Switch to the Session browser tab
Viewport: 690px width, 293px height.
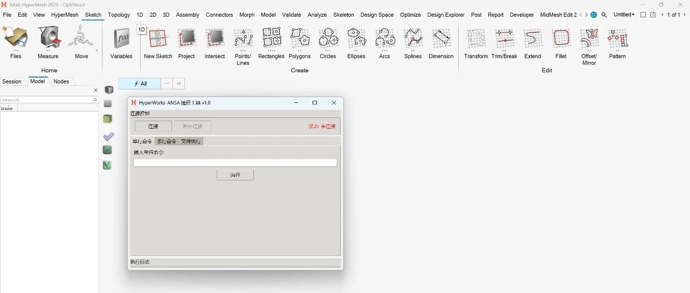click(x=12, y=81)
